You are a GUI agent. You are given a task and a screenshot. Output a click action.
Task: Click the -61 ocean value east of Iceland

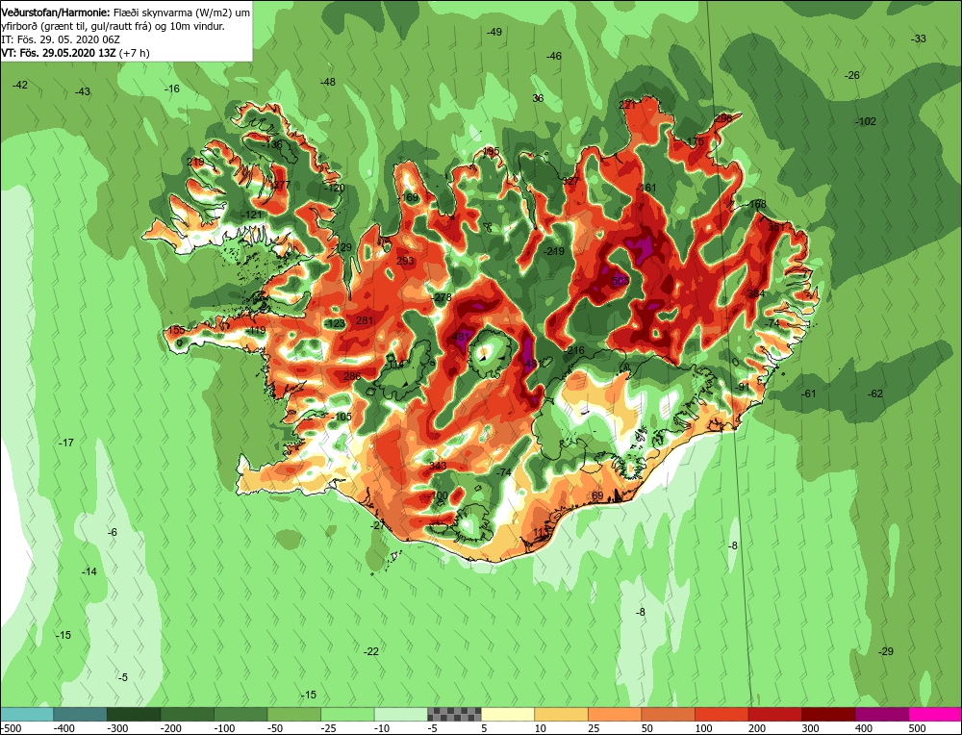809,393
